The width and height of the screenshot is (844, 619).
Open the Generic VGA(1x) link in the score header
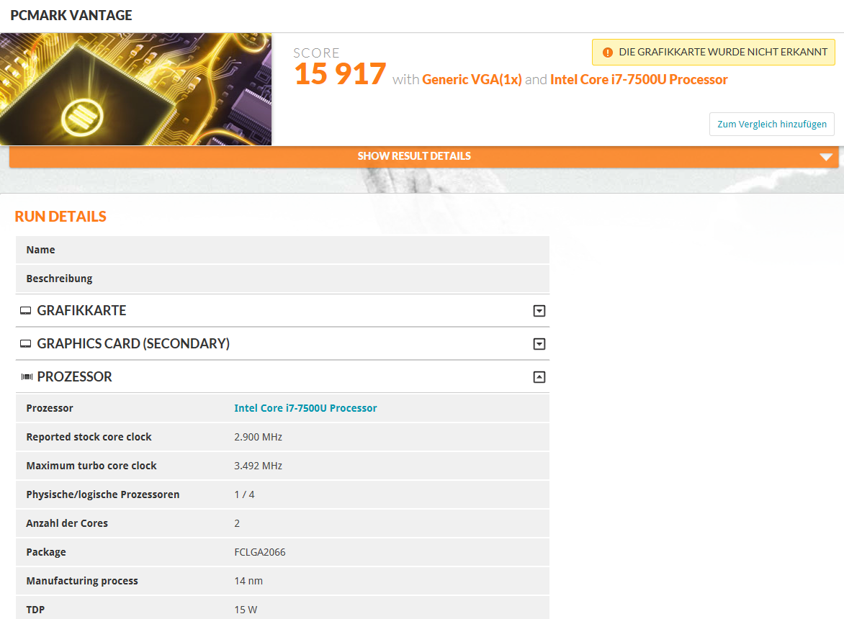(x=472, y=80)
